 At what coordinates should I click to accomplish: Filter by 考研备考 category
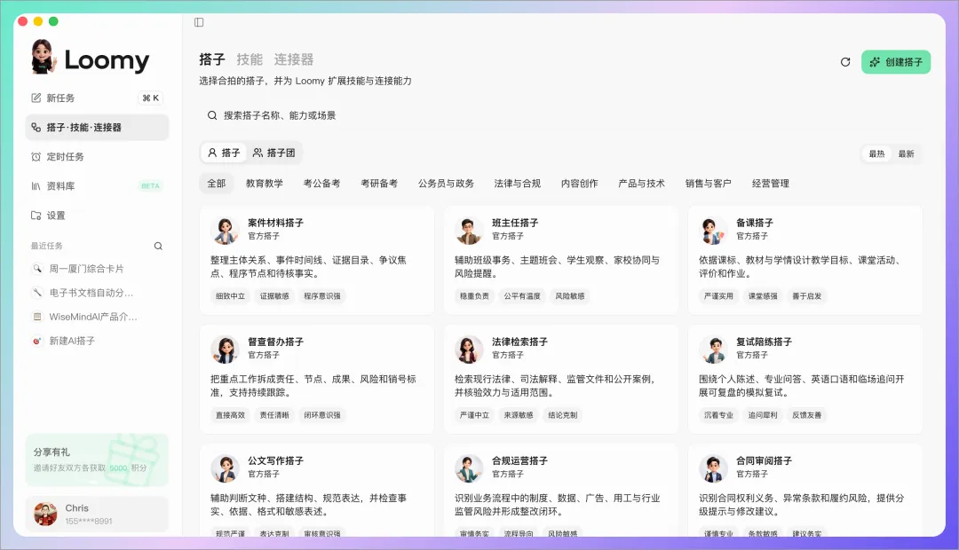379,184
